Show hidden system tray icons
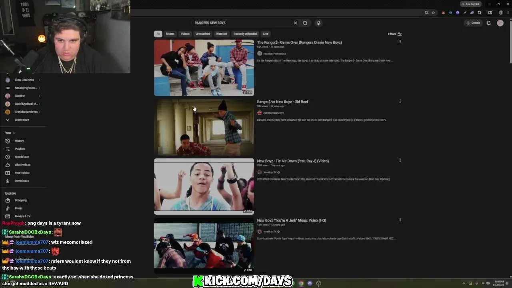 click(x=464, y=283)
